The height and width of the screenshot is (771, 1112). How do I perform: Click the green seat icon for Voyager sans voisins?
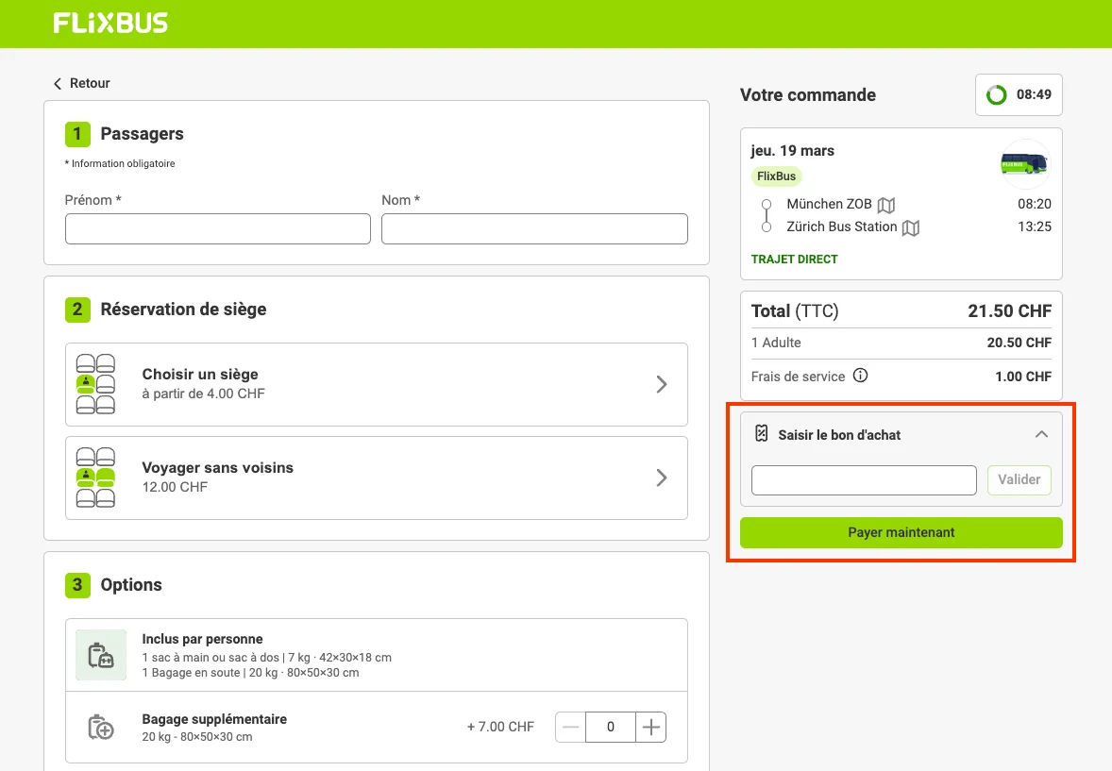pyautogui.click(x=95, y=478)
